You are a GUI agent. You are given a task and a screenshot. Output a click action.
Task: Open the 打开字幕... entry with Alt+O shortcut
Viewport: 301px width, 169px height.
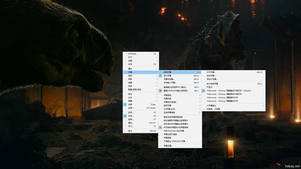[233, 72]
